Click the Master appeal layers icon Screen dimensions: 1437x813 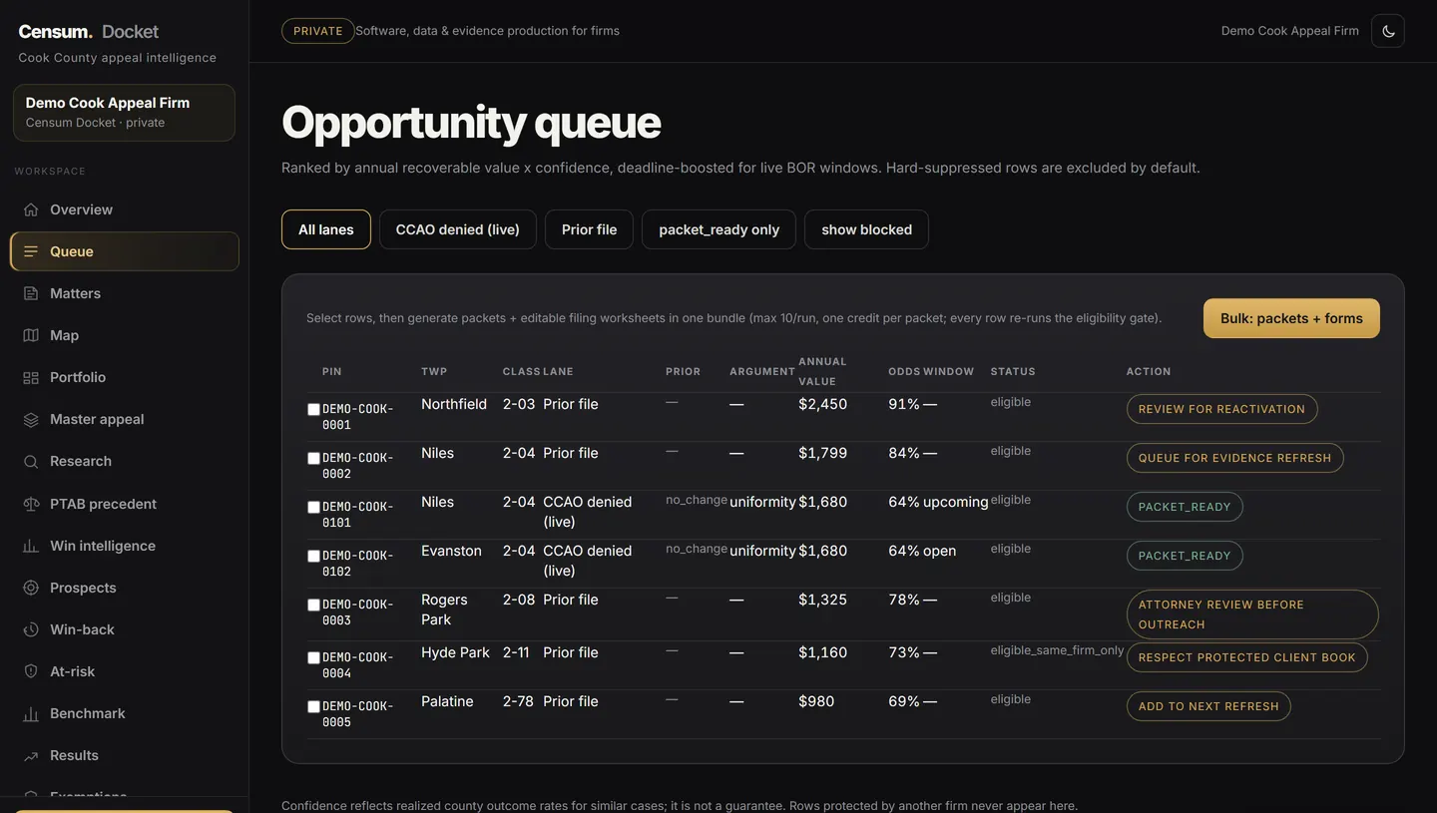tap(31, 419)
